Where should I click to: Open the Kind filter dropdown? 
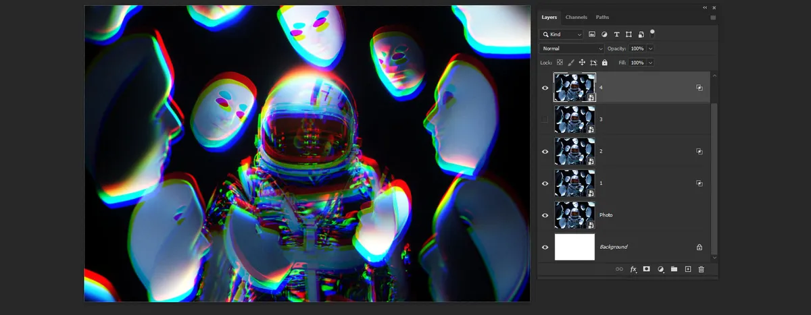click(562, 34)
